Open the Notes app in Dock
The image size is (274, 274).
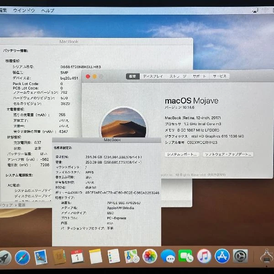tap(95, 256)
